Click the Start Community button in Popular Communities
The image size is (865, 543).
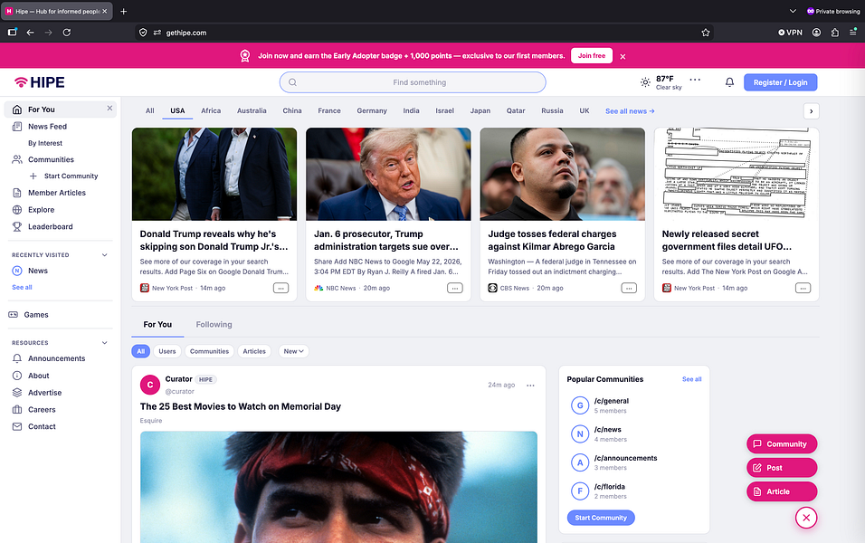(x=601, y=518)
